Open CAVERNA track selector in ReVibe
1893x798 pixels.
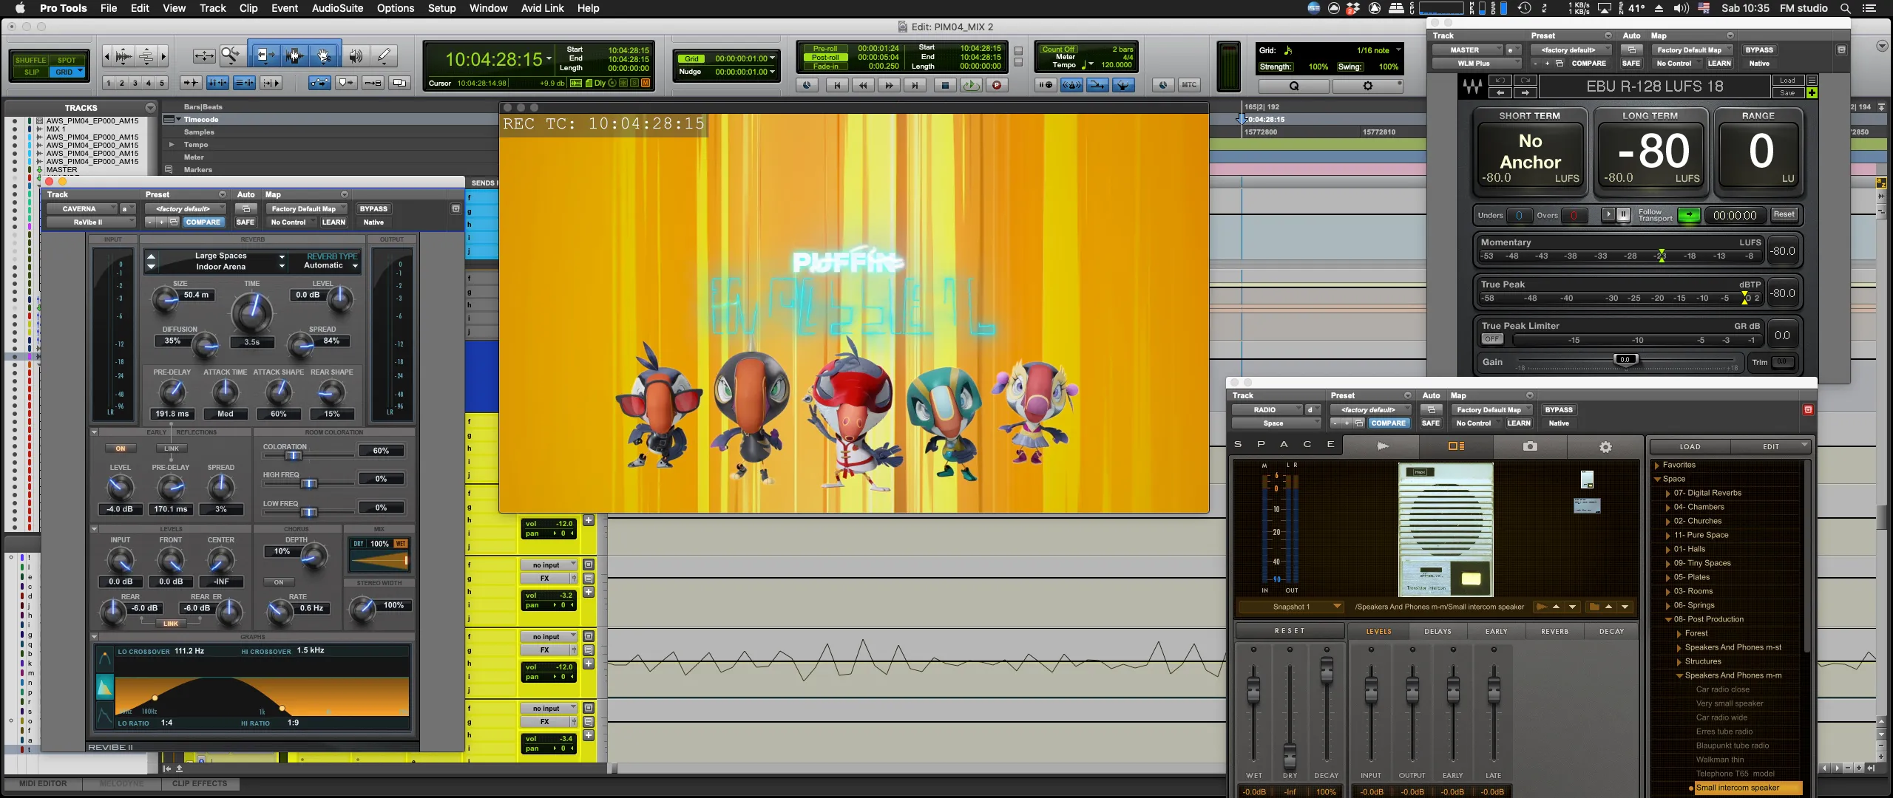pyautogui.click(x=81, y=209)
